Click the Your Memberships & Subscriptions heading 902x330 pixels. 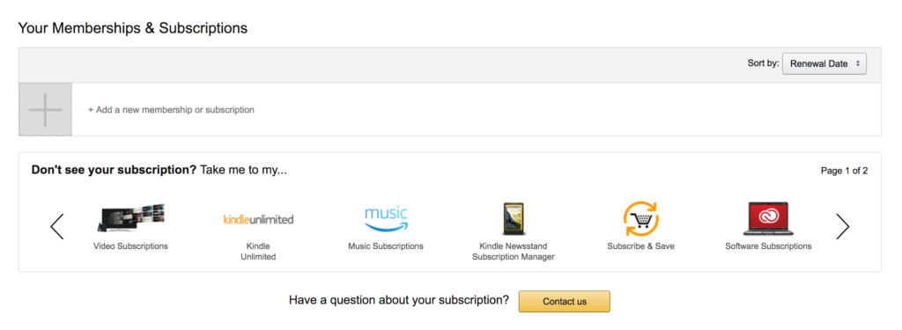click(133, 27)
